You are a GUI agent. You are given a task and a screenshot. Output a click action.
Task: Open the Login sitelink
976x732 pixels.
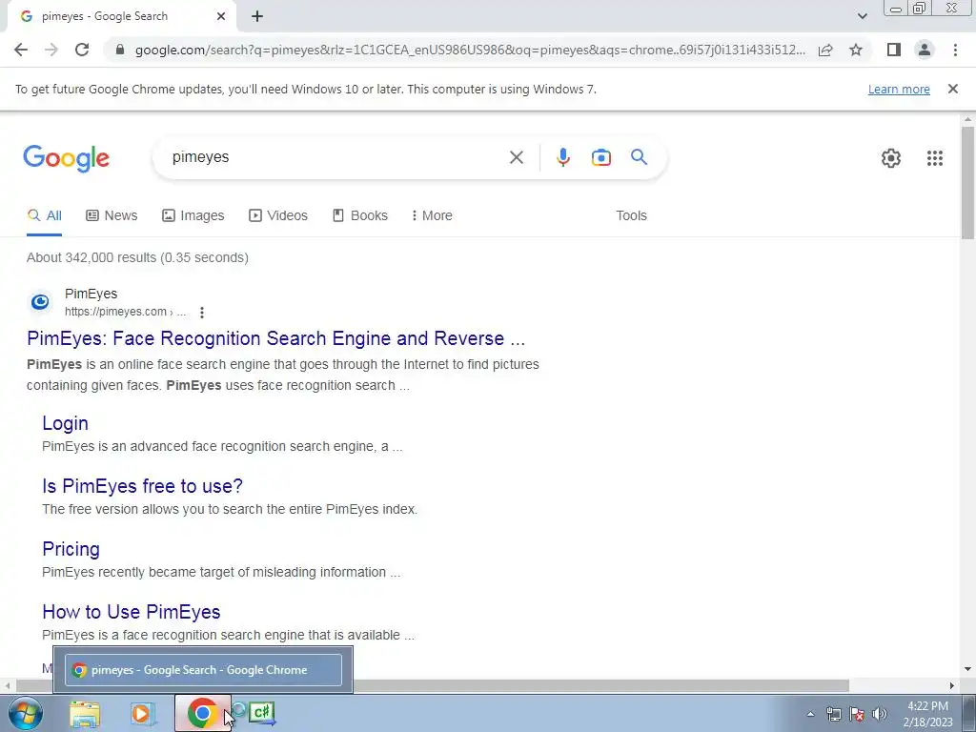click(x=65, y=423)
